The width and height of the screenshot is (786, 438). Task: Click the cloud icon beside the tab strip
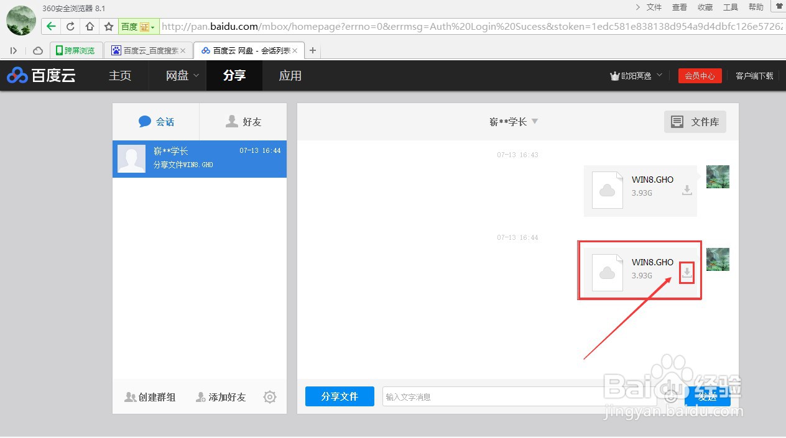click(x=38, y=50)
